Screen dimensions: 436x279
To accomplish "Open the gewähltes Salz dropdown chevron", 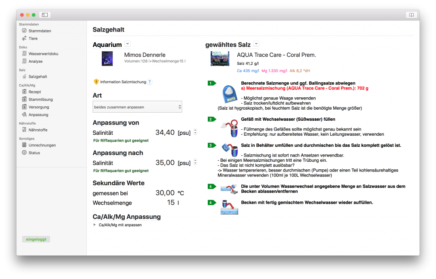I will 256,44.
